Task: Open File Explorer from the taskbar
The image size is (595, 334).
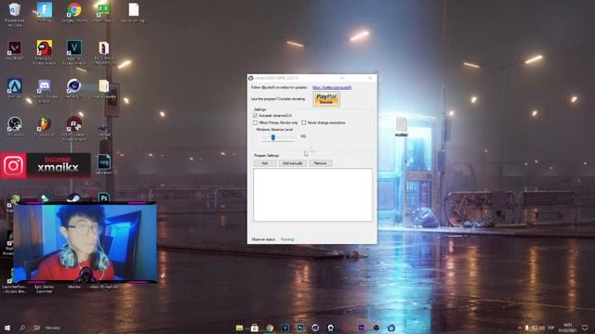Action: [x=240, y=328]
